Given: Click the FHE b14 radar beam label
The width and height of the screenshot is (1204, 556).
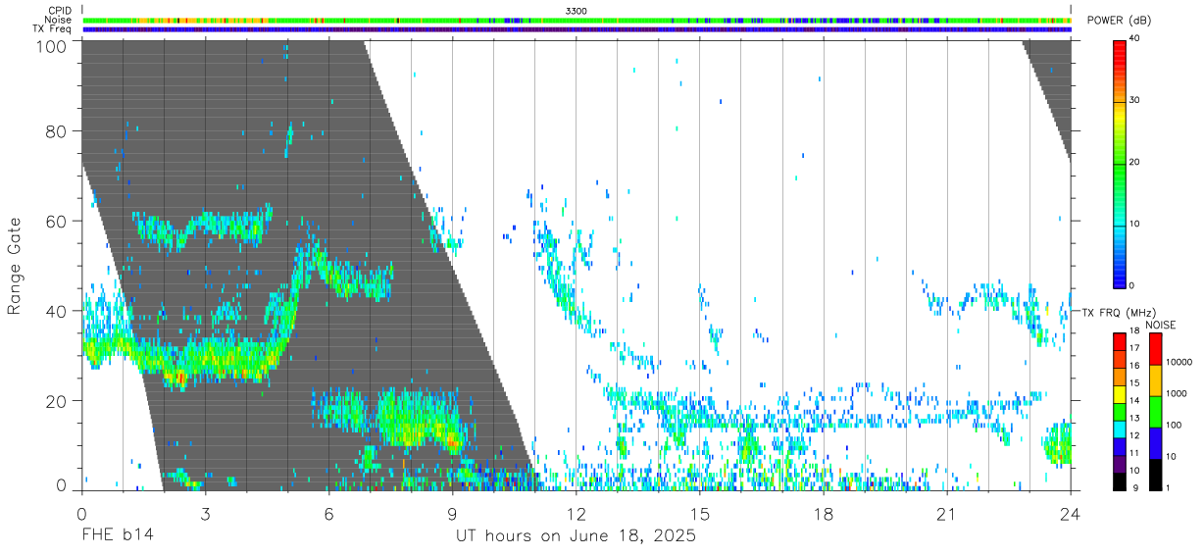Looking at the screenshot, I should 117,536.
